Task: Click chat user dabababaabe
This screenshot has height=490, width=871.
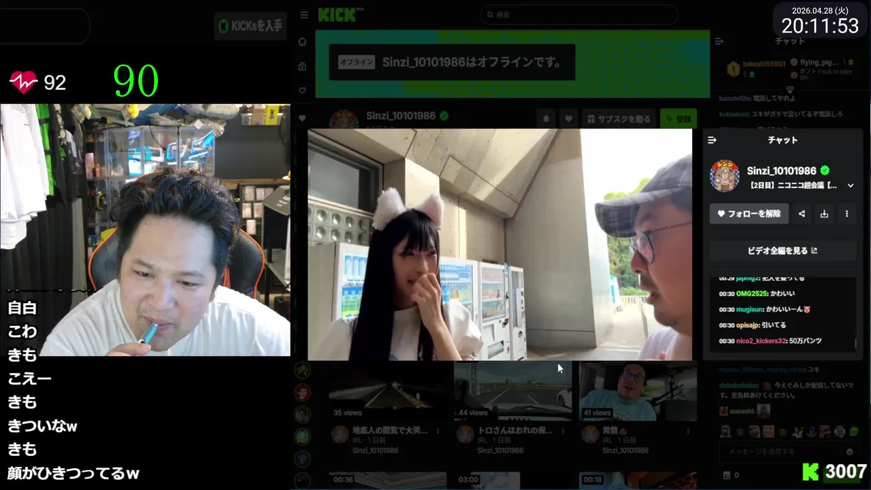Action: tap(738, 385)
